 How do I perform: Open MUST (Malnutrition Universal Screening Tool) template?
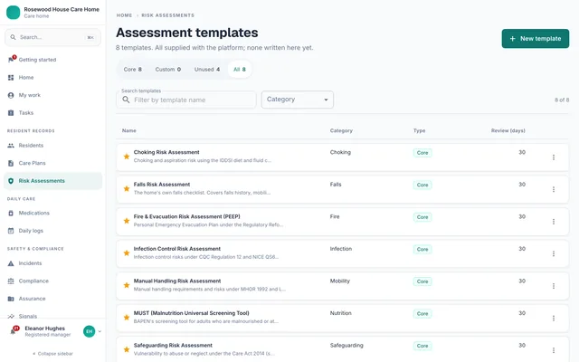pos(191,313)
